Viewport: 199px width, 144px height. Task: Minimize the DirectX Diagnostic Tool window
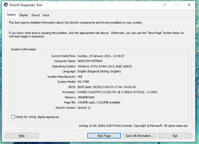point(165,5)
